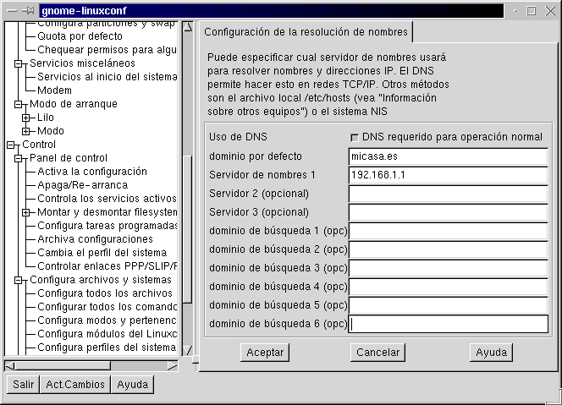Click the tree scroll-right arrow
This screenshot has width=562, height=405.
click(x=173, y=366)
